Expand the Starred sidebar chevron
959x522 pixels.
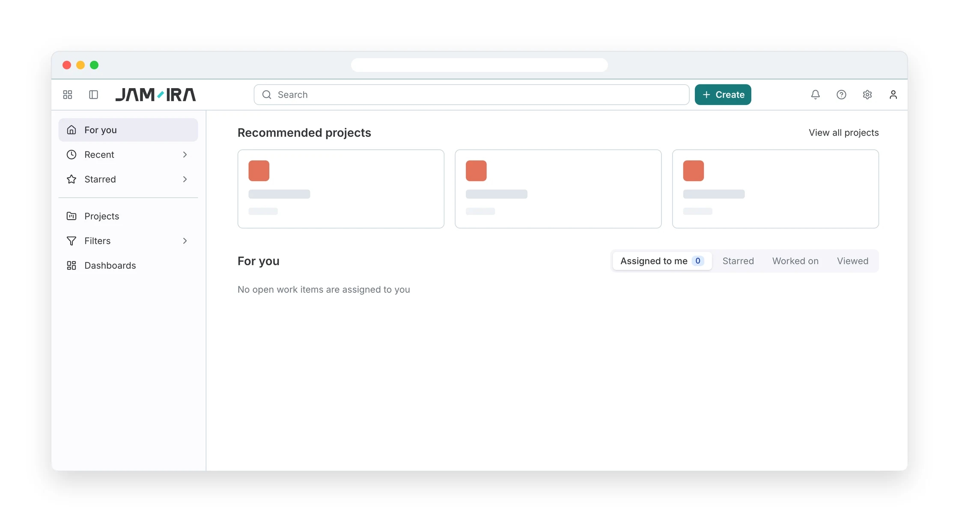(x=185, y=179)
